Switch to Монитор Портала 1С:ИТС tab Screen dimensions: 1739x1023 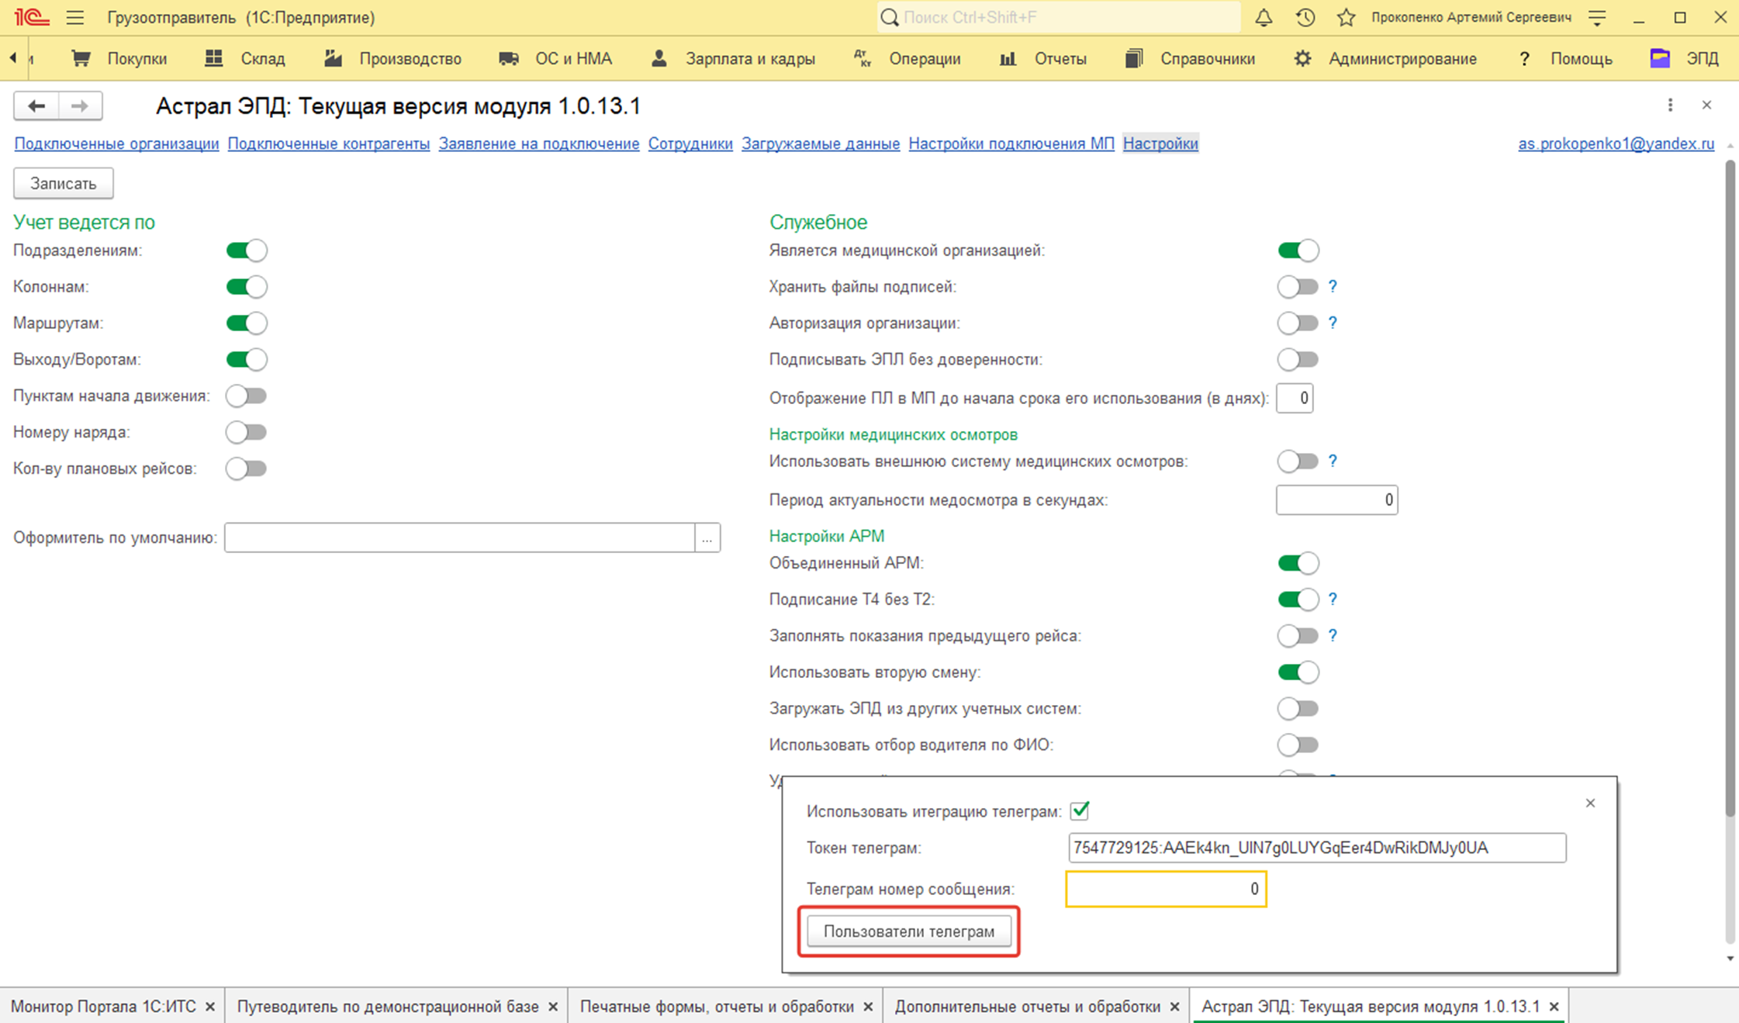[x=103, y=1007]
